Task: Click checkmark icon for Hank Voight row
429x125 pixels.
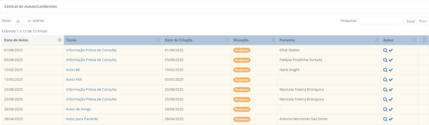Action: tap(391, 70)
